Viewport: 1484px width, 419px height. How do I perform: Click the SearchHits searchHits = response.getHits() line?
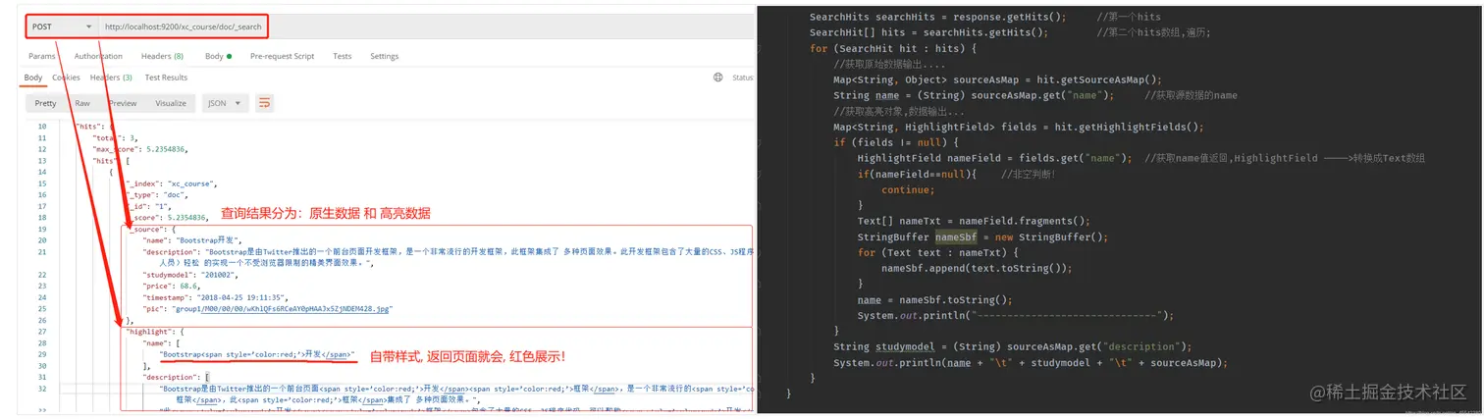coord(938,17)
